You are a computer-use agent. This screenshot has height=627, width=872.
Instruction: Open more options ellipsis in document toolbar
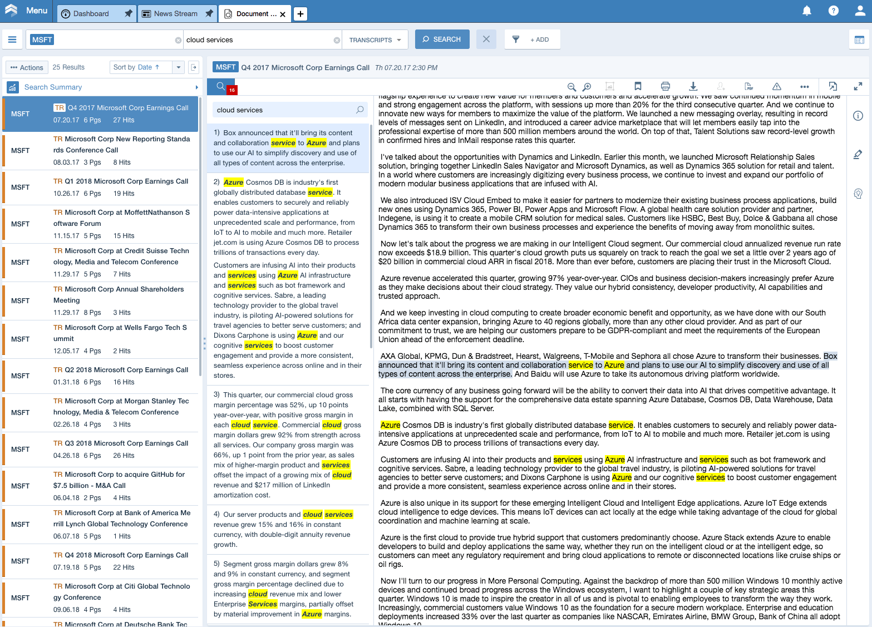click(805, 87)
